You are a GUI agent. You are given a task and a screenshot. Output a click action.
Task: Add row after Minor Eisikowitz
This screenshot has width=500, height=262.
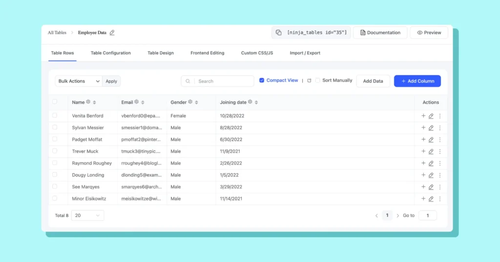click(x=423, y=198)
